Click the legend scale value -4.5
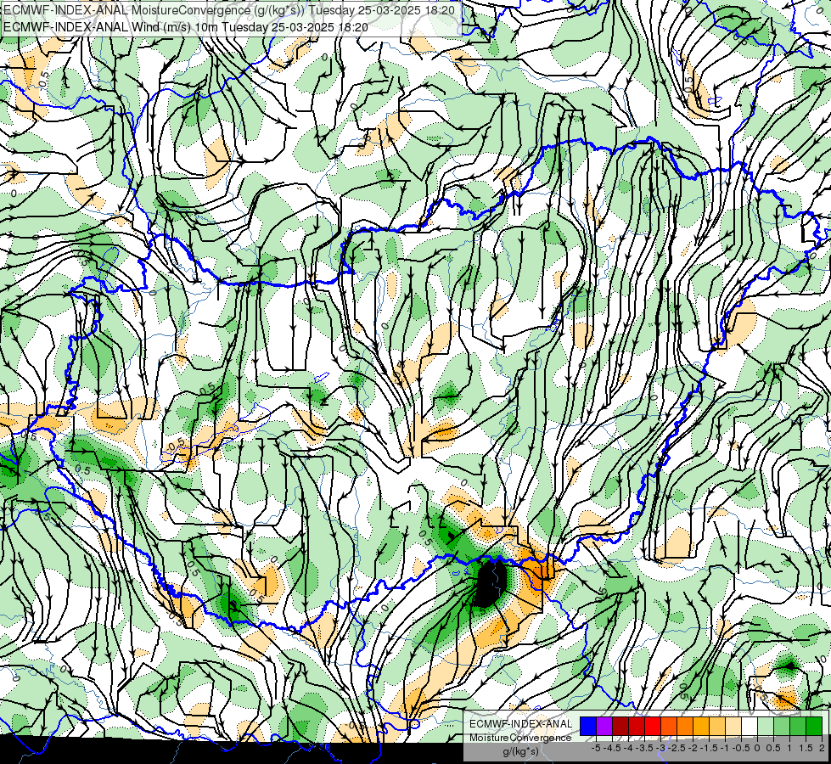 coord(612,748)
